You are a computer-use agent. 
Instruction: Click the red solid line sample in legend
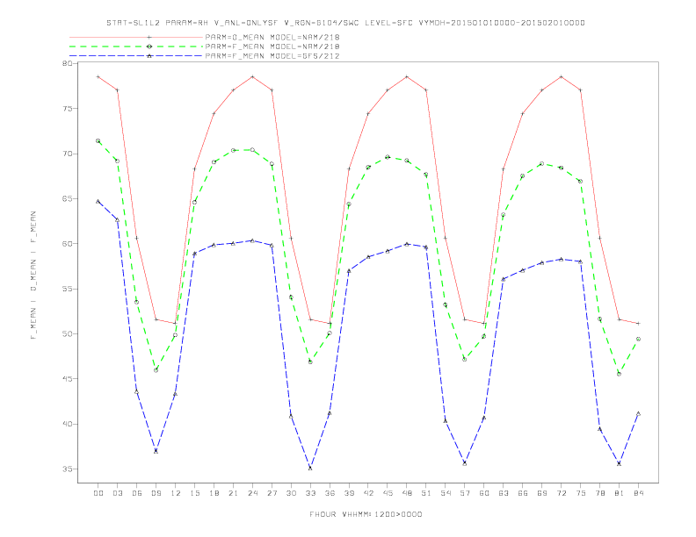[x=136, y=37]
